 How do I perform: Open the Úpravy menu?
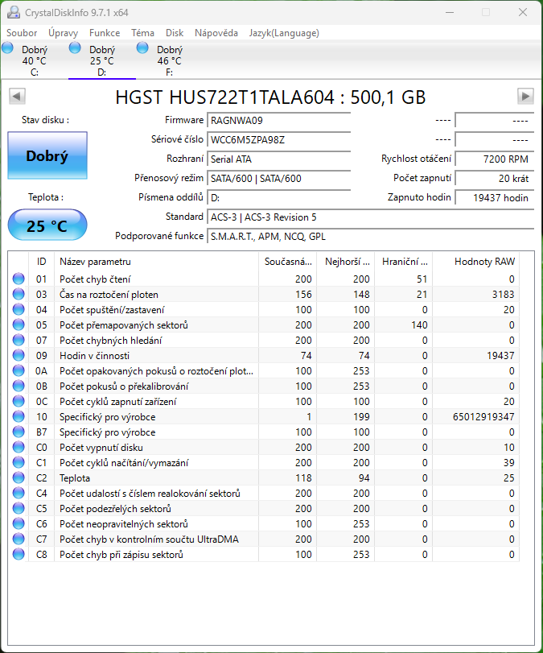point(63,33)
